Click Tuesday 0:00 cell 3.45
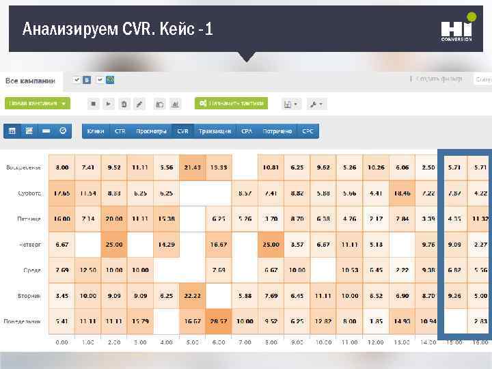 [61, 296]
